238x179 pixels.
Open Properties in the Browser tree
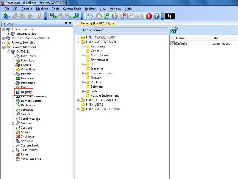28,83
